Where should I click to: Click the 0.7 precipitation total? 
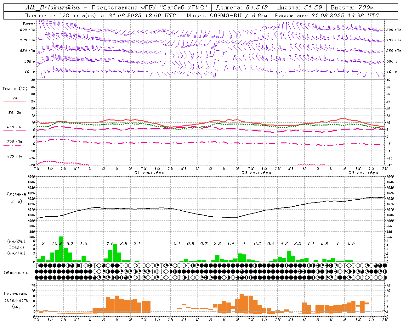click(204, 244)
